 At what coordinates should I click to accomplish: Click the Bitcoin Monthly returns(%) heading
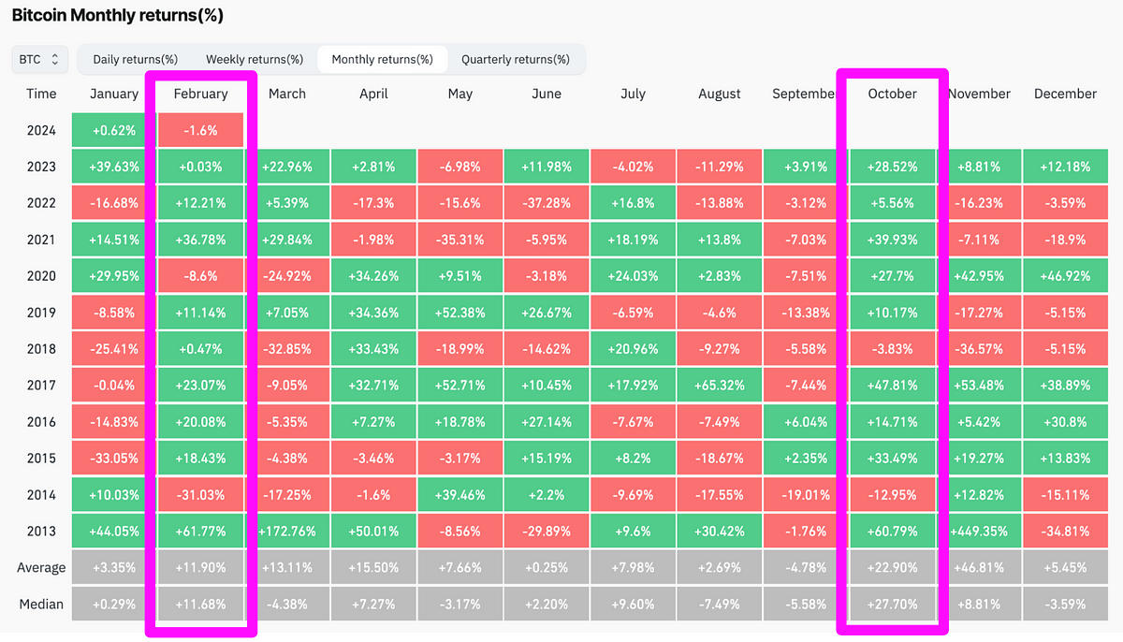(118, 16)
